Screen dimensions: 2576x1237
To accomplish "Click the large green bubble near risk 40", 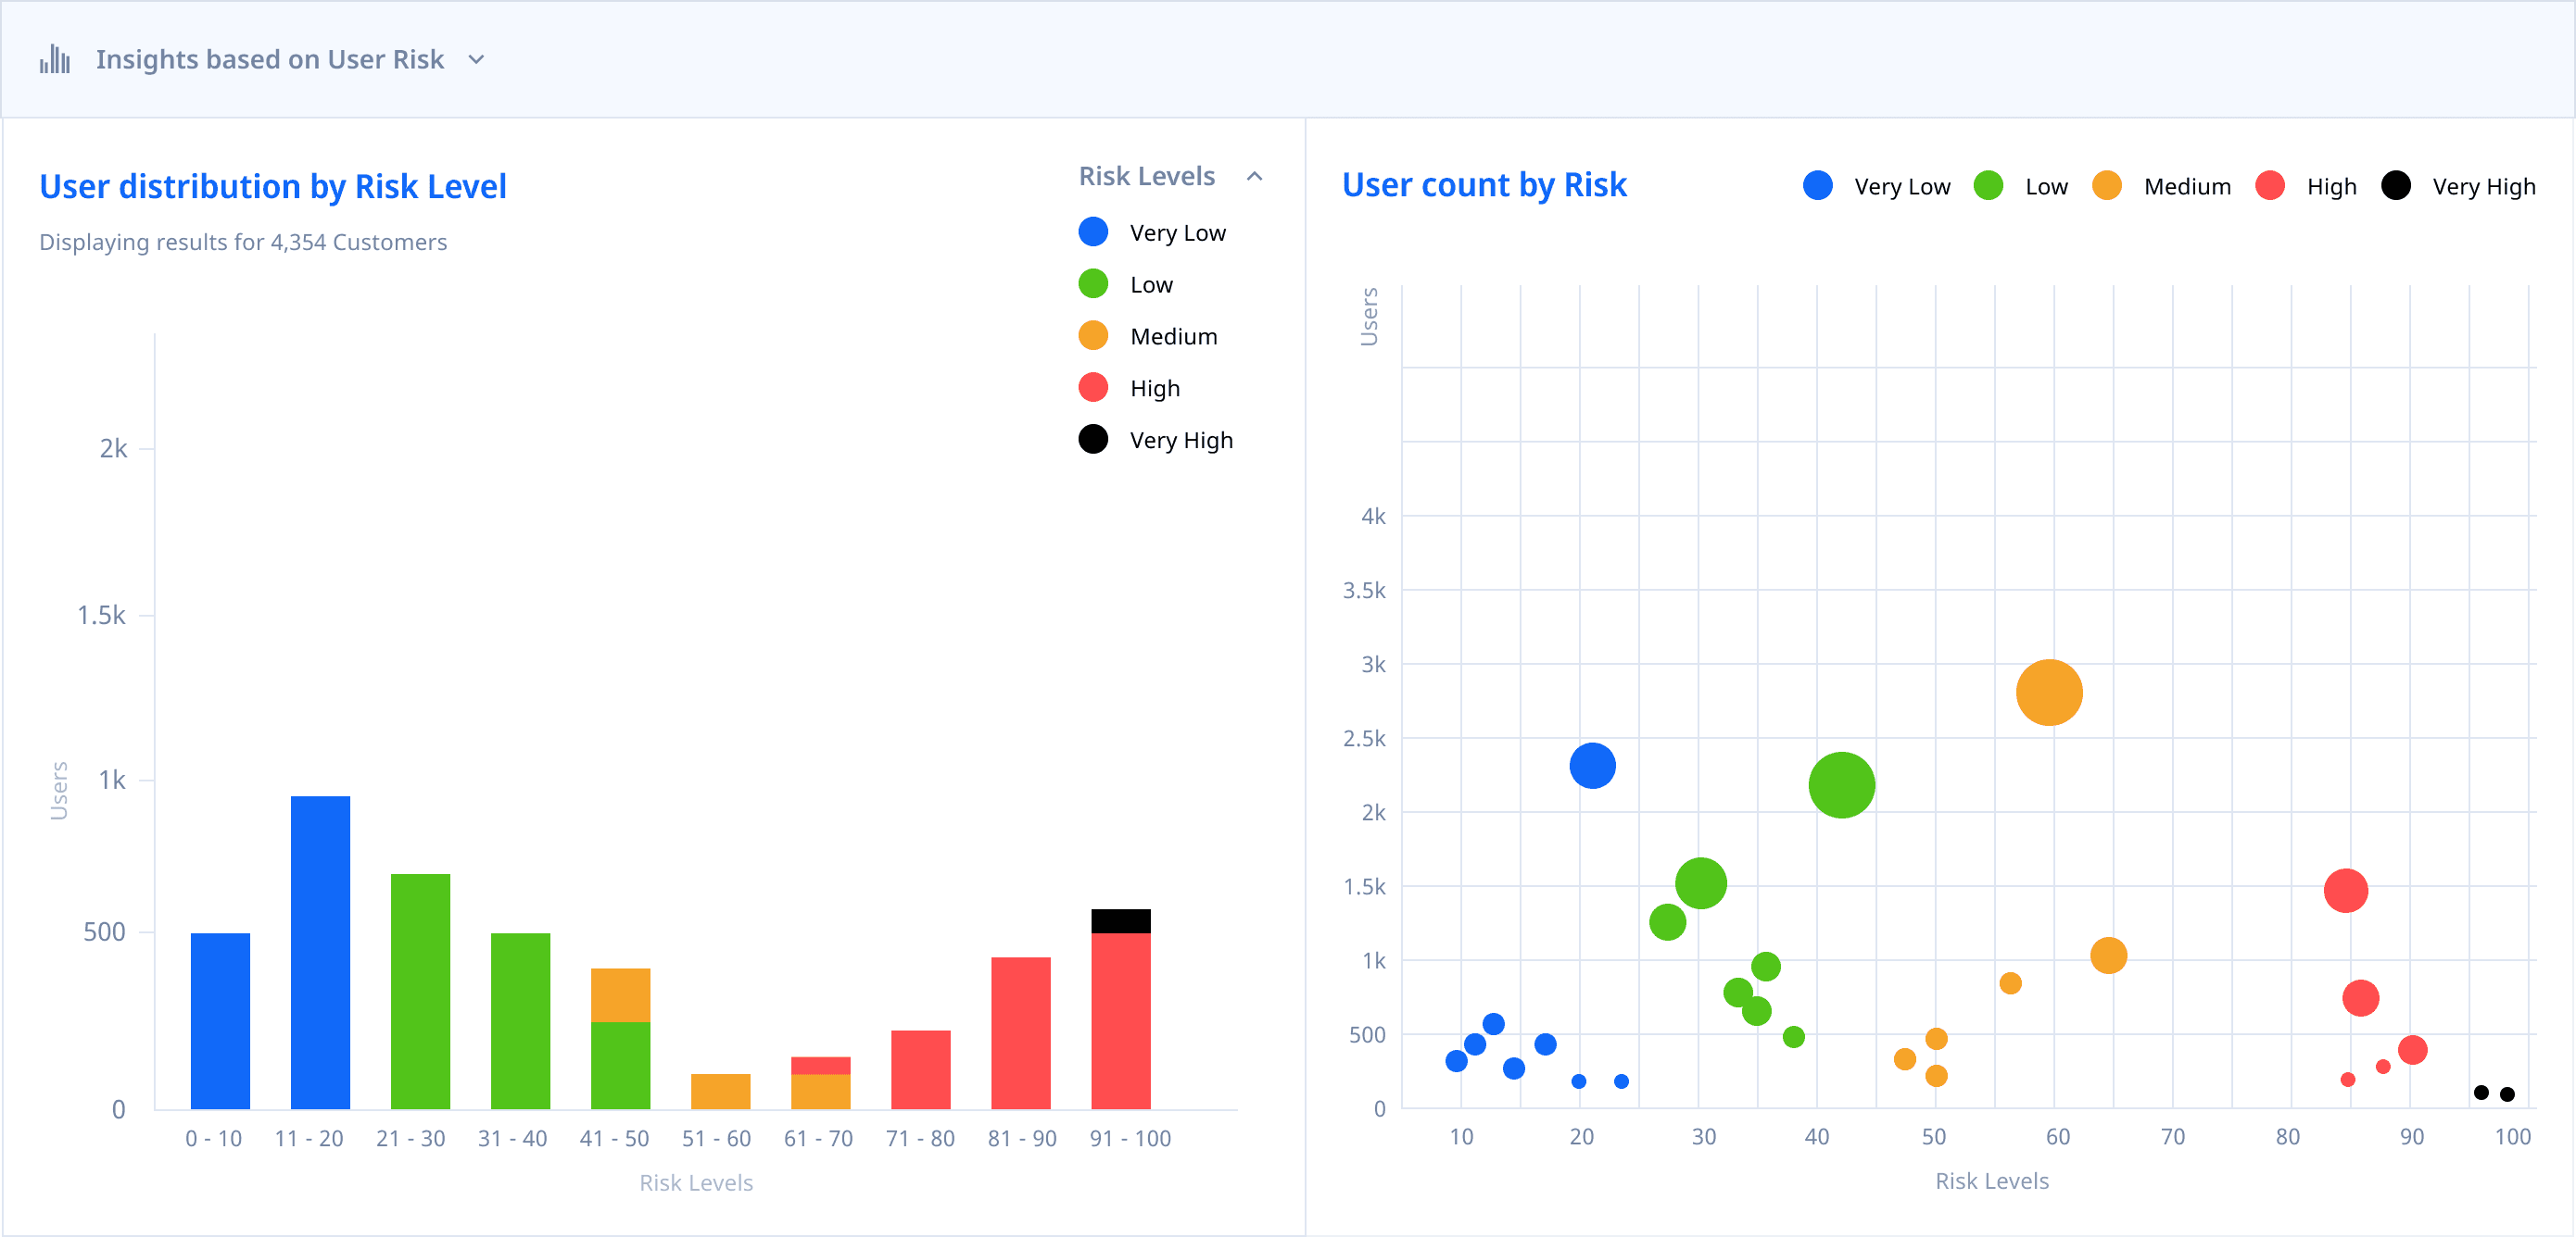I will (x=1841, y=785).
